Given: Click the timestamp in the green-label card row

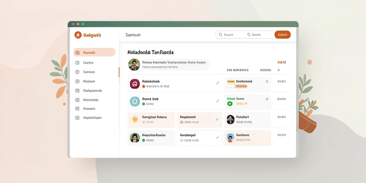Looking at the screenshot, I should click(282, 99).
